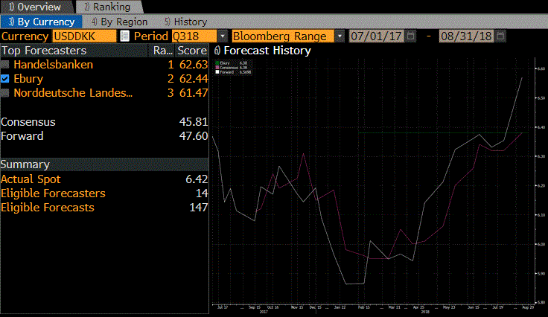Open the currency list lookup icon
Image resolution: width=548 pixels, height=317 pixels.
(124, 36)
